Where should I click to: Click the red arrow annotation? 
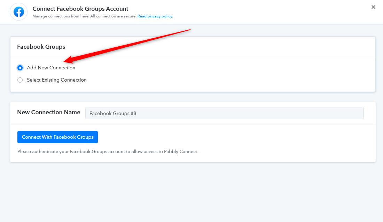(127, 46)
